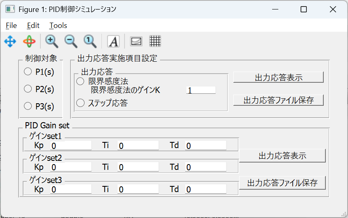Viewport: 348px width, 218px height.
Task: Click the Zoom In magnifier icon
Action: [52, 41]
